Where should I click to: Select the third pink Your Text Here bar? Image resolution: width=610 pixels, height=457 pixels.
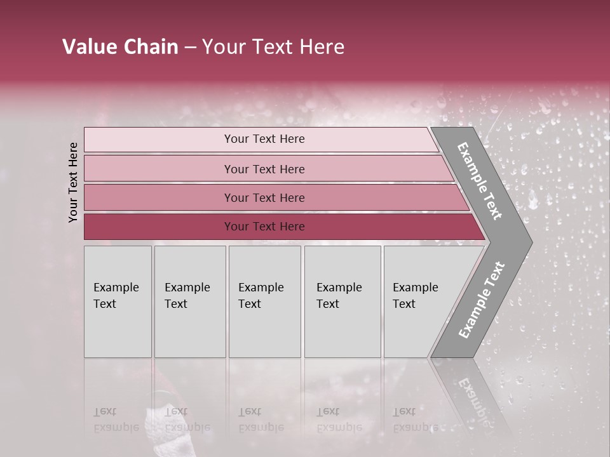(x=264, y=197)
